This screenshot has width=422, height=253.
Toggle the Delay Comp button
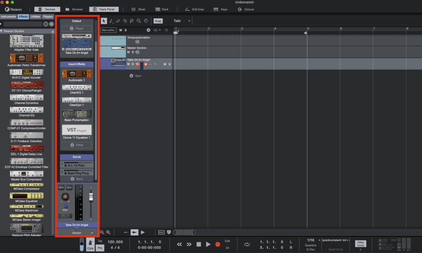pos(360,244)
